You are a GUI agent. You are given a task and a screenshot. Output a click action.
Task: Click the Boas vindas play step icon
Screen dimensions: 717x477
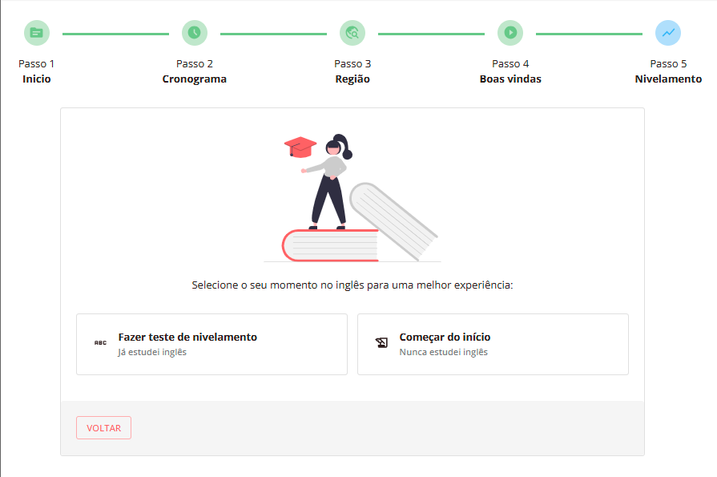(x=510, y=33)
